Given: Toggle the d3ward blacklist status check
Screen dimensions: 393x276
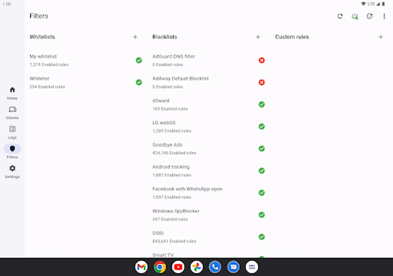Looking at the screenshot, I should 262,105.
